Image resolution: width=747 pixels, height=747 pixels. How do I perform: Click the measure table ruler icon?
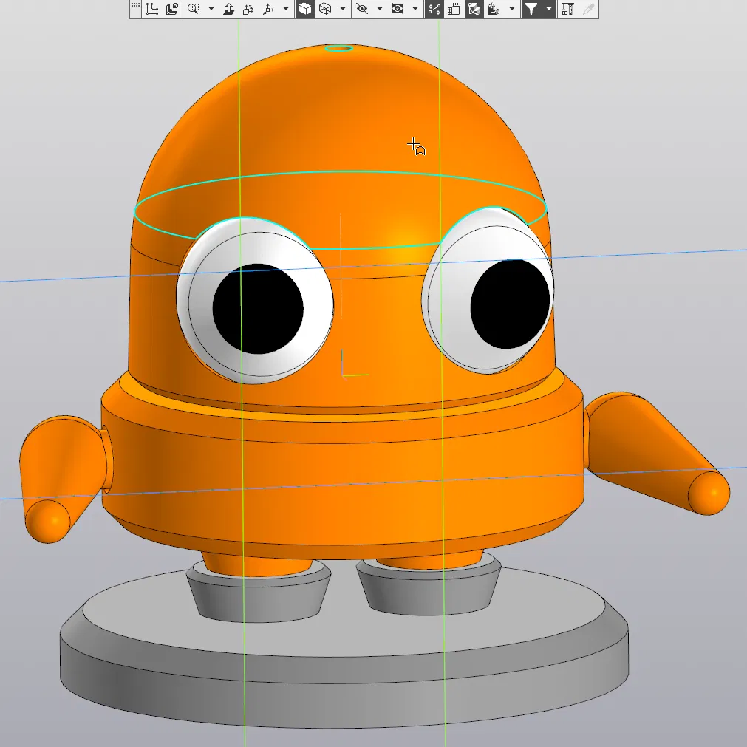(567, 9)
